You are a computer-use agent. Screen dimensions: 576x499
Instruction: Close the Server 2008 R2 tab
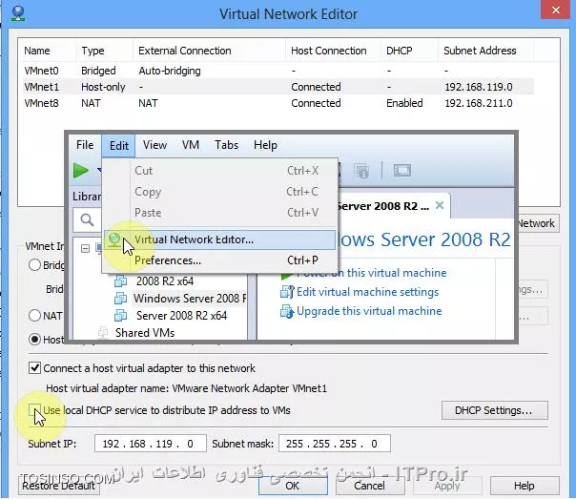(x=440, y=205)
